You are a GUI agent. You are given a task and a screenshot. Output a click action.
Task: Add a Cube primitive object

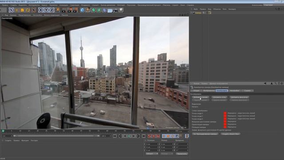tap(82, 10)
